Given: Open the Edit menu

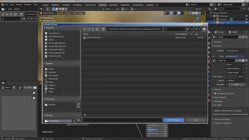Looking at the screenshot, I should (12, 5).
